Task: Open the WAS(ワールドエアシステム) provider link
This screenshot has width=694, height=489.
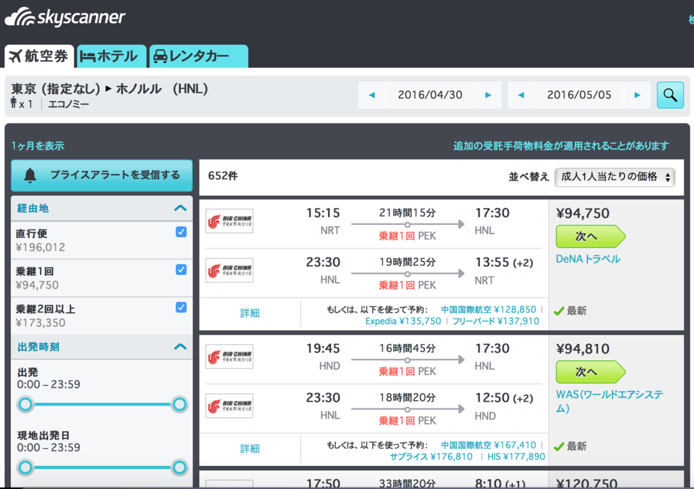Action: [609, 401]
